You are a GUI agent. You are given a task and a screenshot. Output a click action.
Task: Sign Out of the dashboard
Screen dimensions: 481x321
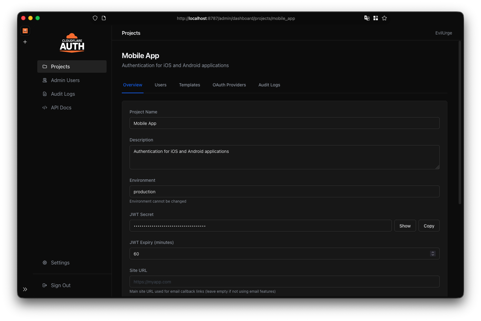pos(72,285)
